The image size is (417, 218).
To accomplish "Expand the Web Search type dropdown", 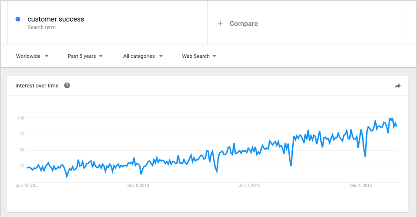I will (199, 56).
